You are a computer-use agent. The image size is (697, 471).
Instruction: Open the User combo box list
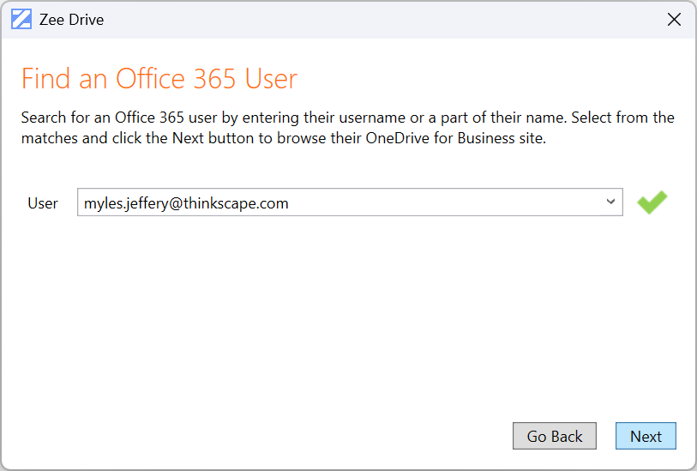(610, 202)
